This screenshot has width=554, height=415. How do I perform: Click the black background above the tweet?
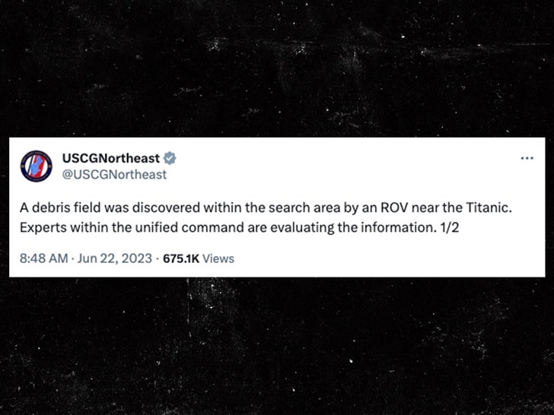point(277,68)
